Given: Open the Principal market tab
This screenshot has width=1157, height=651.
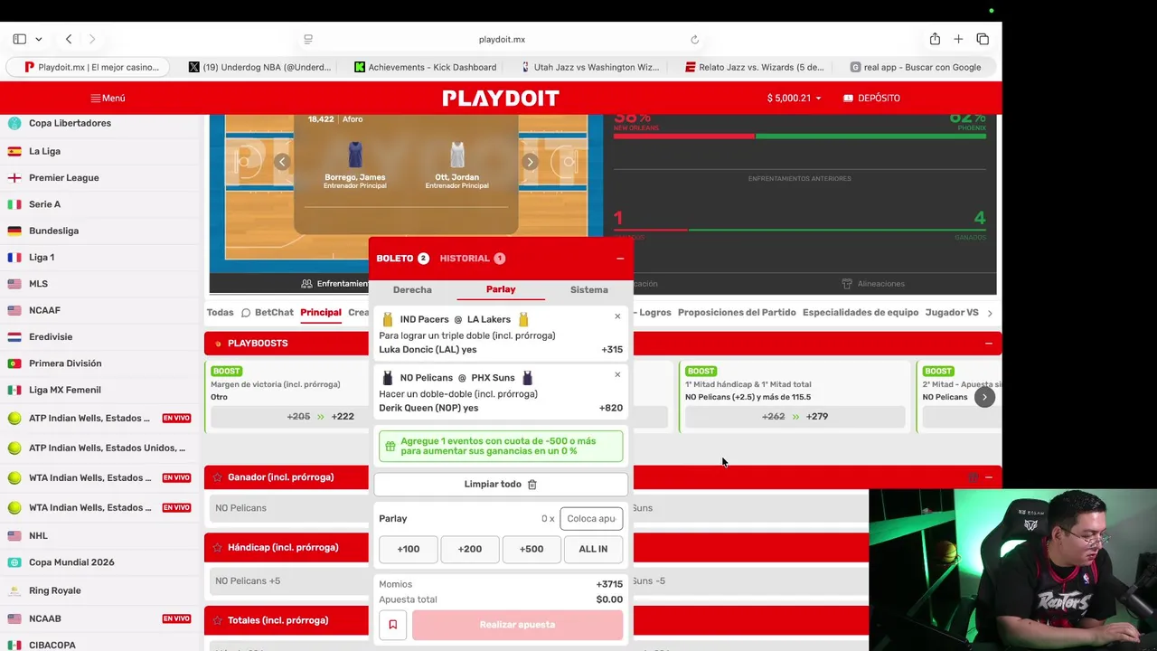Looking at the screenshot, I should pyautogui.click(x=321, y=313).
